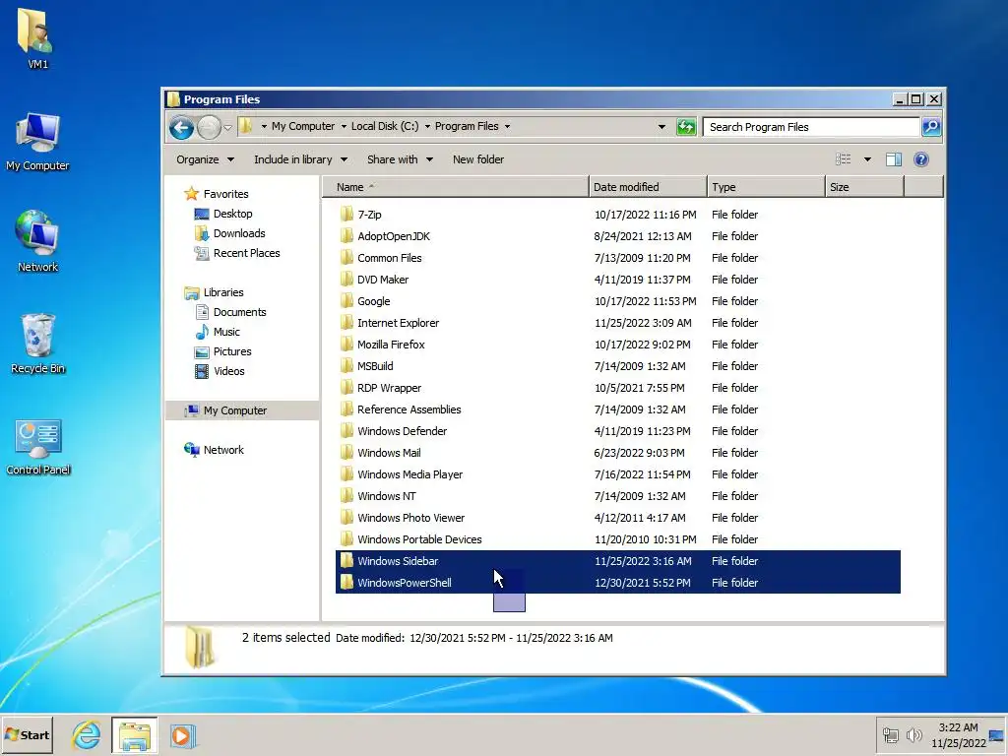Select the DVD Maker folder icon
Image resolution: width=1008 pixels, height=756 pixels.
point(346,279)
